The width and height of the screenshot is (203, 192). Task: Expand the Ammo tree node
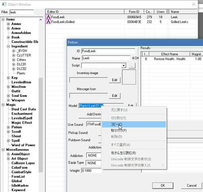(9, 24)
